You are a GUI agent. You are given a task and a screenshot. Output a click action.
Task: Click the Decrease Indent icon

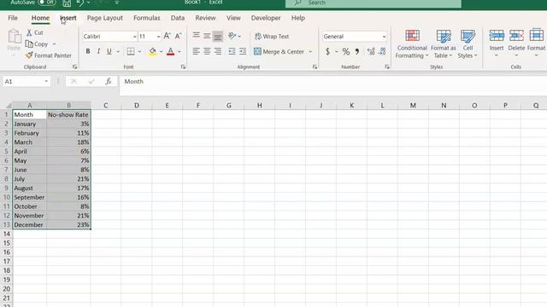pyautogui.click(x=232, y=51)
